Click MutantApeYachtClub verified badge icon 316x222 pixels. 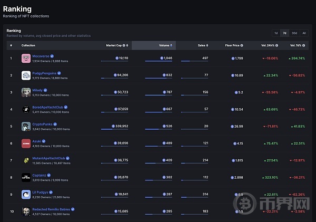68,158
